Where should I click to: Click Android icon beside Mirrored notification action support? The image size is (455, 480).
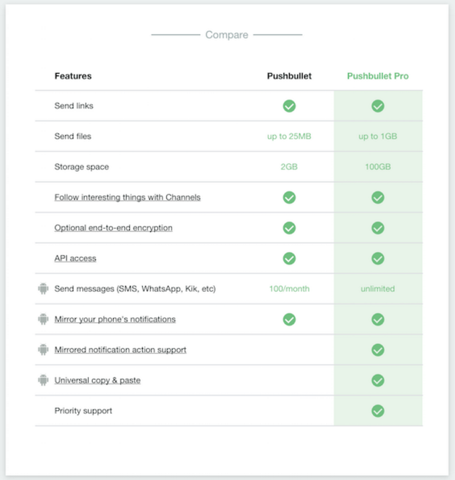[x=43, y=350]
